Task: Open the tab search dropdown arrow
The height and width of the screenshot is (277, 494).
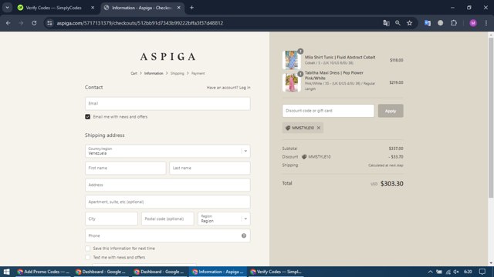Action: pyautogui.click(x=7, y=8)
